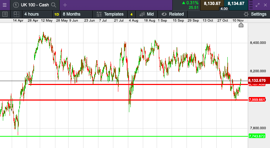The height and width of the screenshot is (148, 270).
Task: Open the hamburger main menu
Action: click(x=5, y=5)
